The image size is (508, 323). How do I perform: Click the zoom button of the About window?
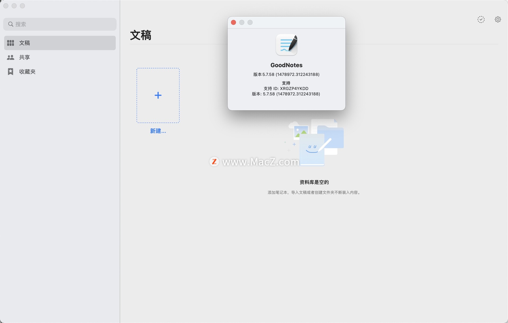click(x=250, y=22)
